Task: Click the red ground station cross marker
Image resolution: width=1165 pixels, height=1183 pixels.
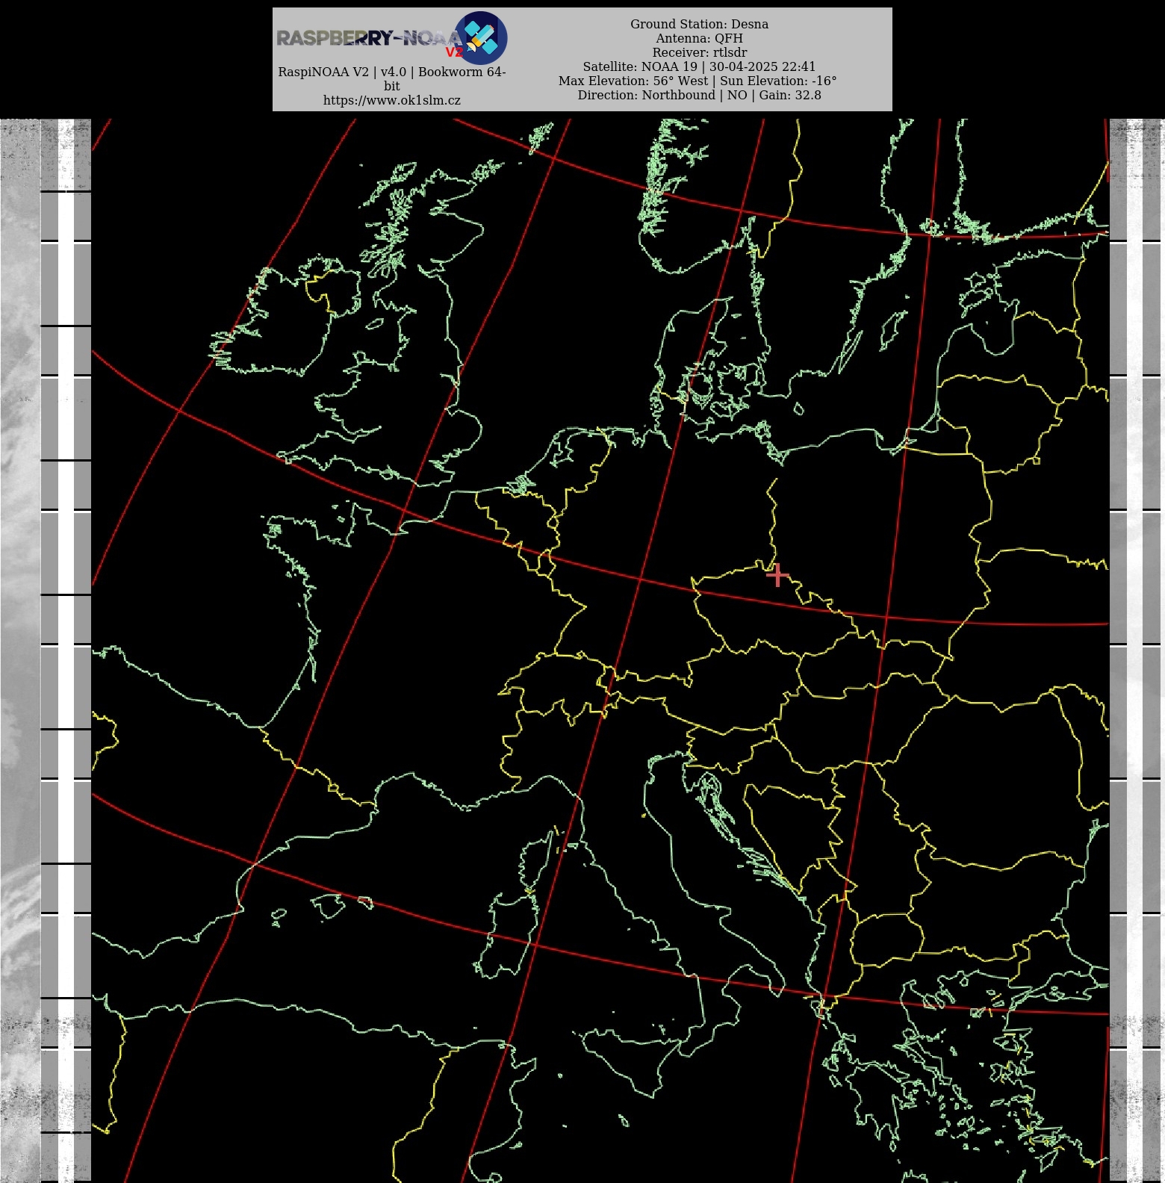Action: (x=777, y=575)
